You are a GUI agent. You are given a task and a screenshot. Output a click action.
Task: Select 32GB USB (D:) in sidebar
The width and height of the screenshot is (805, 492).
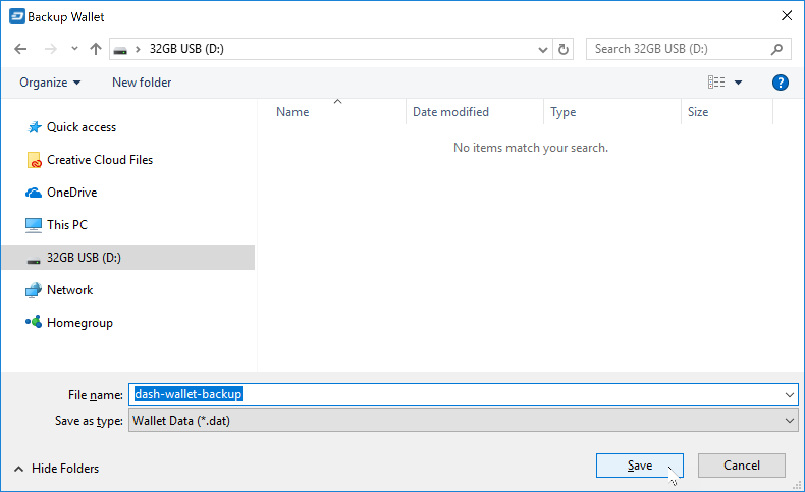point(128,258)
